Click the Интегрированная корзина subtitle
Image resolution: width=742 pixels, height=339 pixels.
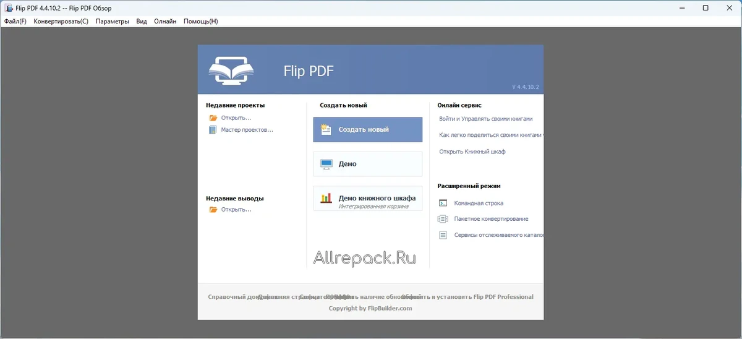point(373,207)
